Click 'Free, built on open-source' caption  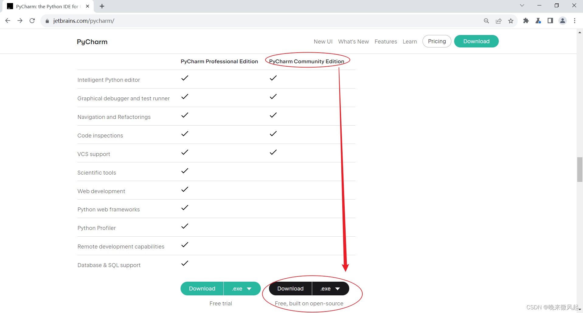click(x=309, y=304)
